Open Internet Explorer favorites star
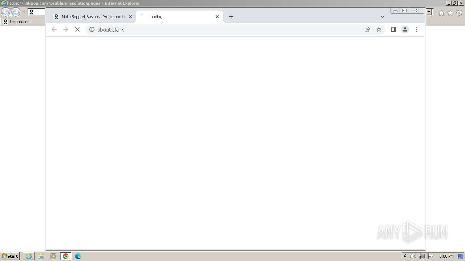The image size is (465, 261). pos(450,13)
